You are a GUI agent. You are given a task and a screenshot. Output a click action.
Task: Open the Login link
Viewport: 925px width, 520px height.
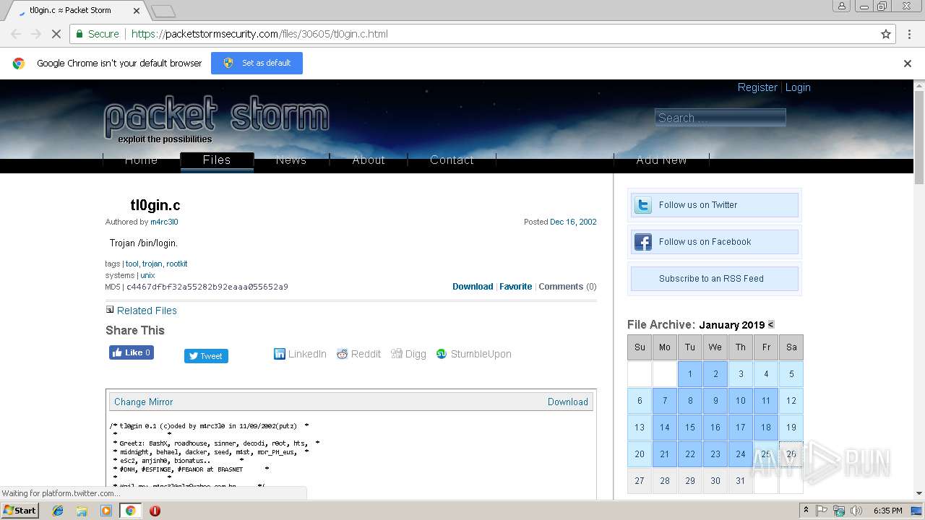(x=798, y=87)
